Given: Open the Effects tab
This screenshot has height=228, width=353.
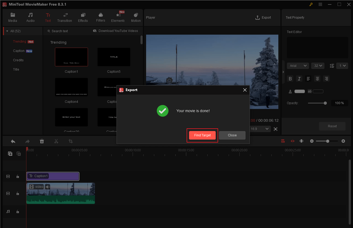Looking at the screenshot, I should (x=83, y=17).
